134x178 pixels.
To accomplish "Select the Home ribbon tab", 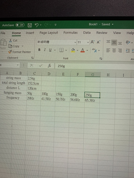I will (16, 33).
